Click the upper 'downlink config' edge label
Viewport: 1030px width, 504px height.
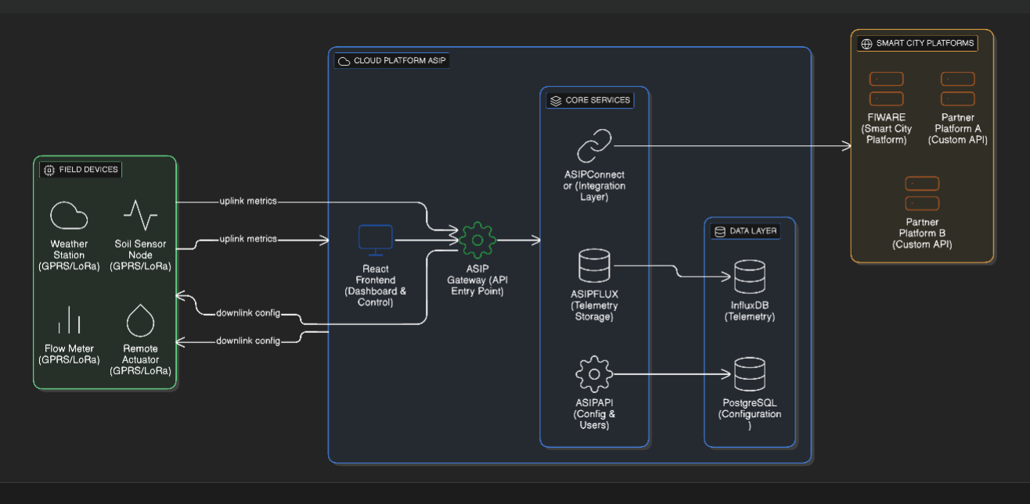[x=248, y=314]
